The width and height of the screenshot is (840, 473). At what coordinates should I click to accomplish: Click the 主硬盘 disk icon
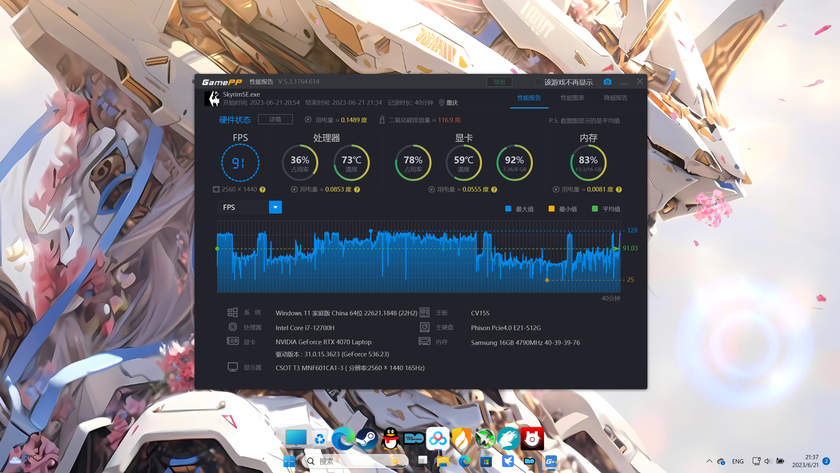click(x=425, y=327)
